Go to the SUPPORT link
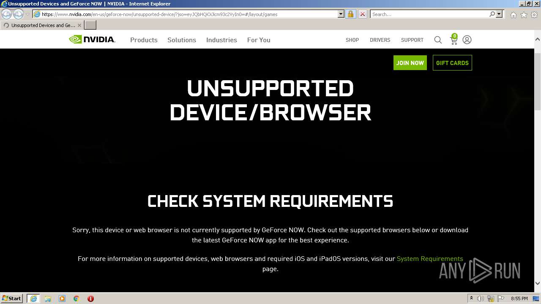541x304 pixels. tap(412, 40)
